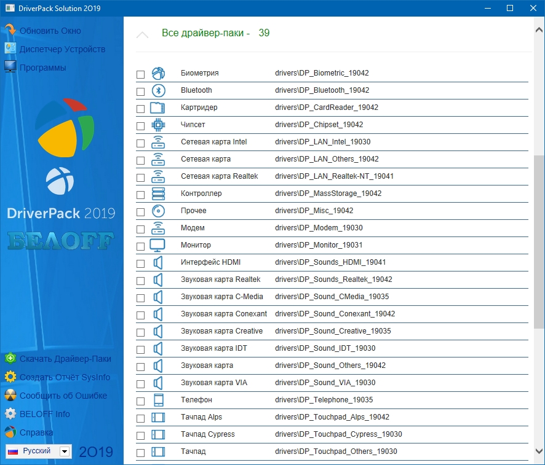
Task: Click Создать Отчёт SysInfo
Action: point(65,377)
